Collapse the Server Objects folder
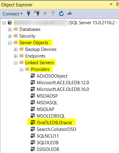Image resolution: width=119 pixels, height=153 pixels. [x=10, y=43]
